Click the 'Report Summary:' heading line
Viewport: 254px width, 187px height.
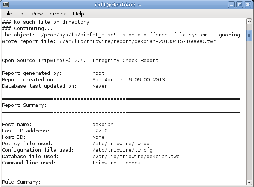[x=24, y=105]
